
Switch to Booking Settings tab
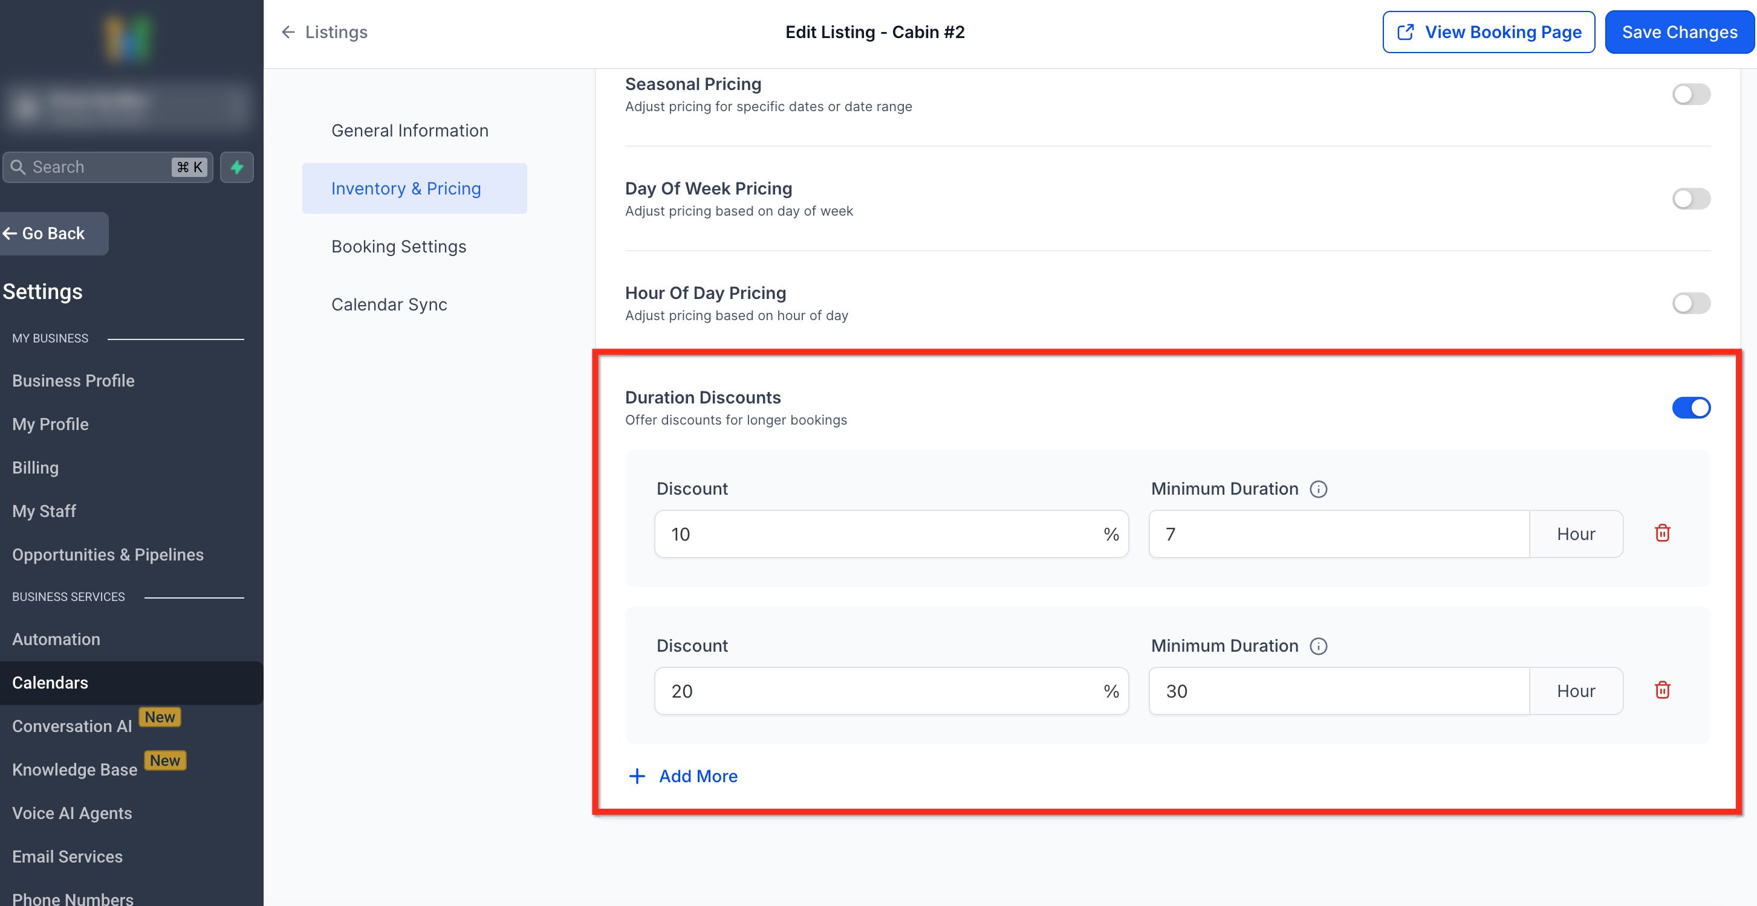[398, 246]
